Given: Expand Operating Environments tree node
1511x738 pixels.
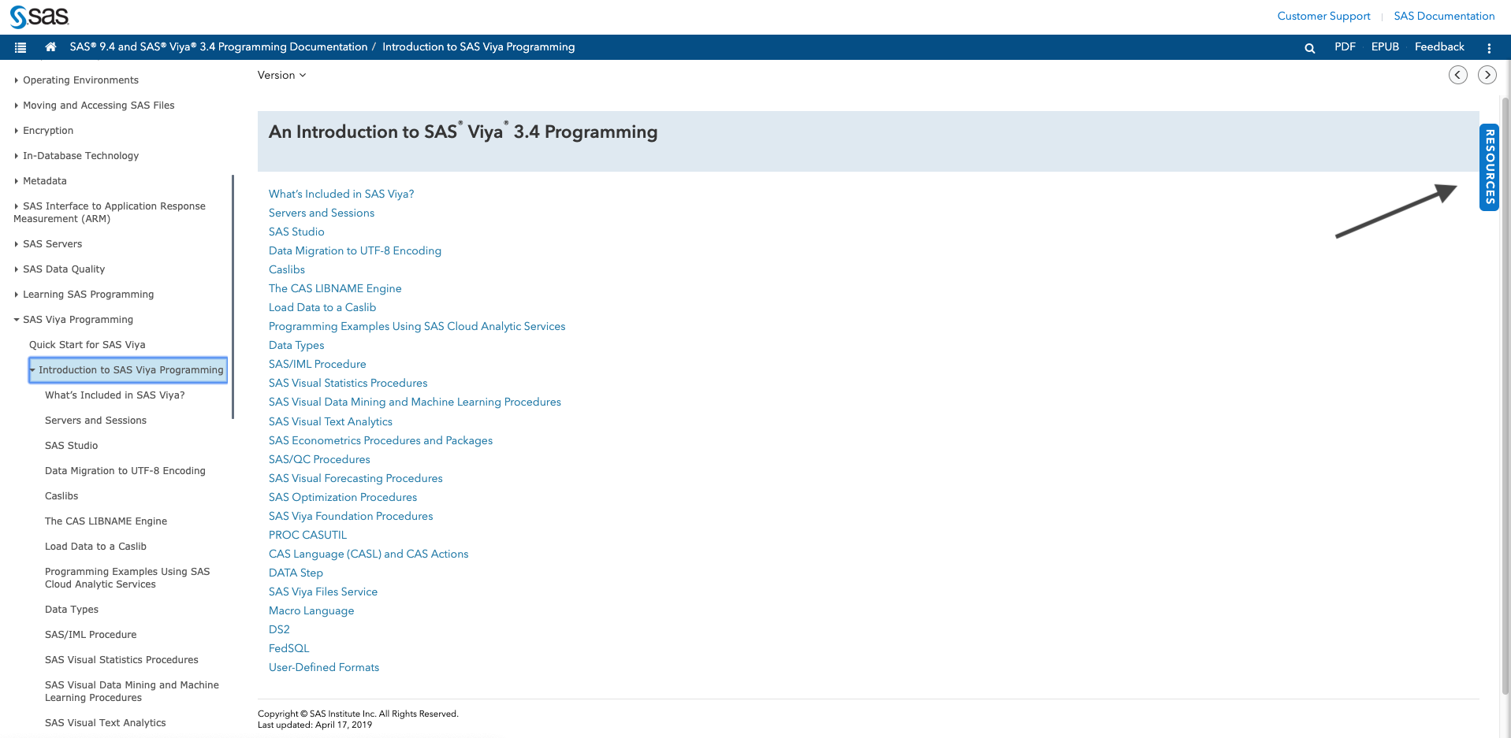Looking at the screenshot, I should coord(16,80).
